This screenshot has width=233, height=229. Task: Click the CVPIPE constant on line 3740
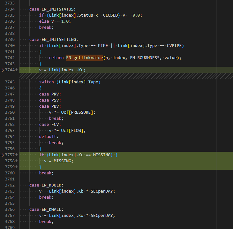174,46
